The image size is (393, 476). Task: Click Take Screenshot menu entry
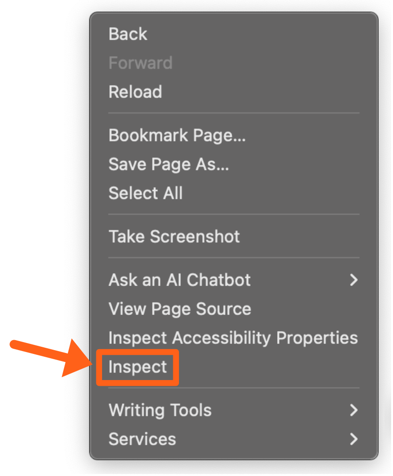pyautogui.click(x=174, y=237)
